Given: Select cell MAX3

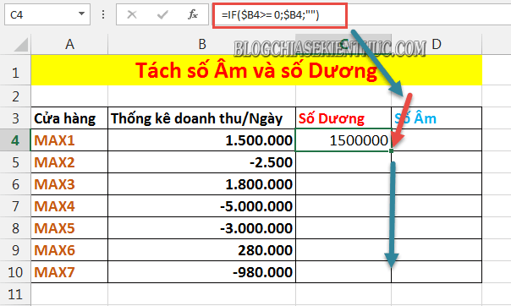Looking at the screenshot, I should (x=69, y=184).
